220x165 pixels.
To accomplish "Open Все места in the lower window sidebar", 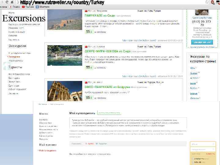I will (43, 120).
